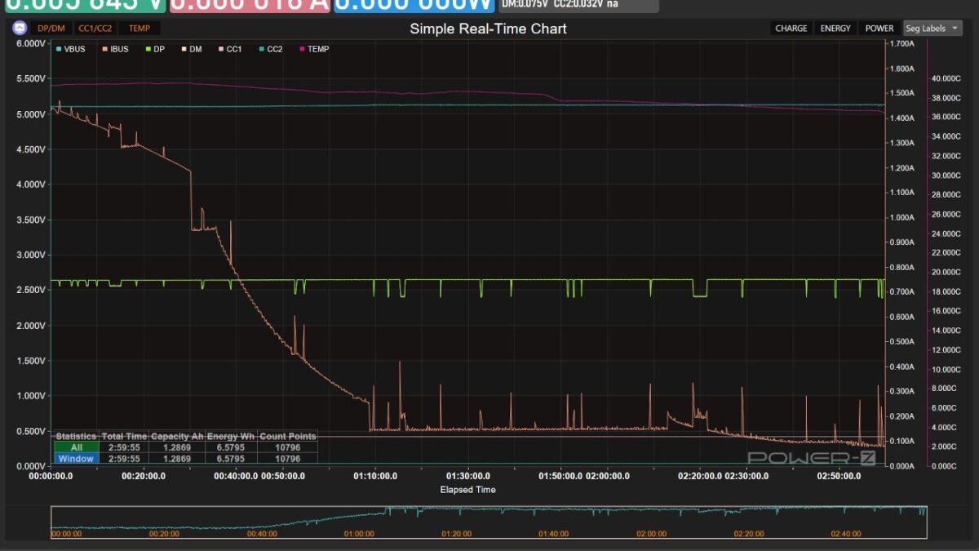
Task: Click the 5.000V left axis label
Action: coord(31,114)
